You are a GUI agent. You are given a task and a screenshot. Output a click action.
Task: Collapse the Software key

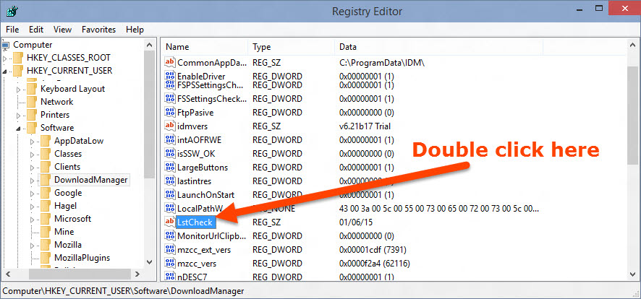(x=20, y=128)
